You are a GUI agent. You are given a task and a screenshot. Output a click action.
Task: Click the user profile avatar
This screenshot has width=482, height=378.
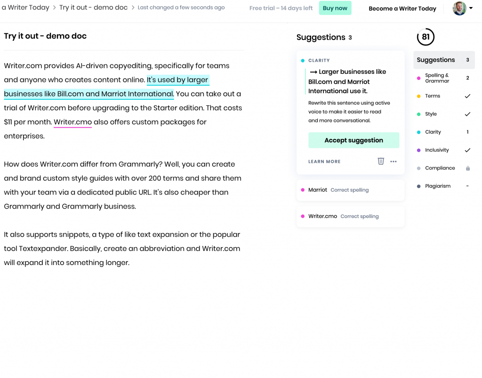[459, 8]
